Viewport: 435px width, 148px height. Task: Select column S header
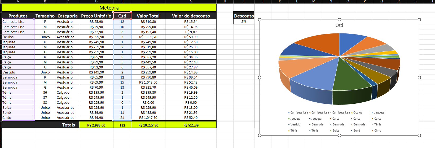point(415,1)
